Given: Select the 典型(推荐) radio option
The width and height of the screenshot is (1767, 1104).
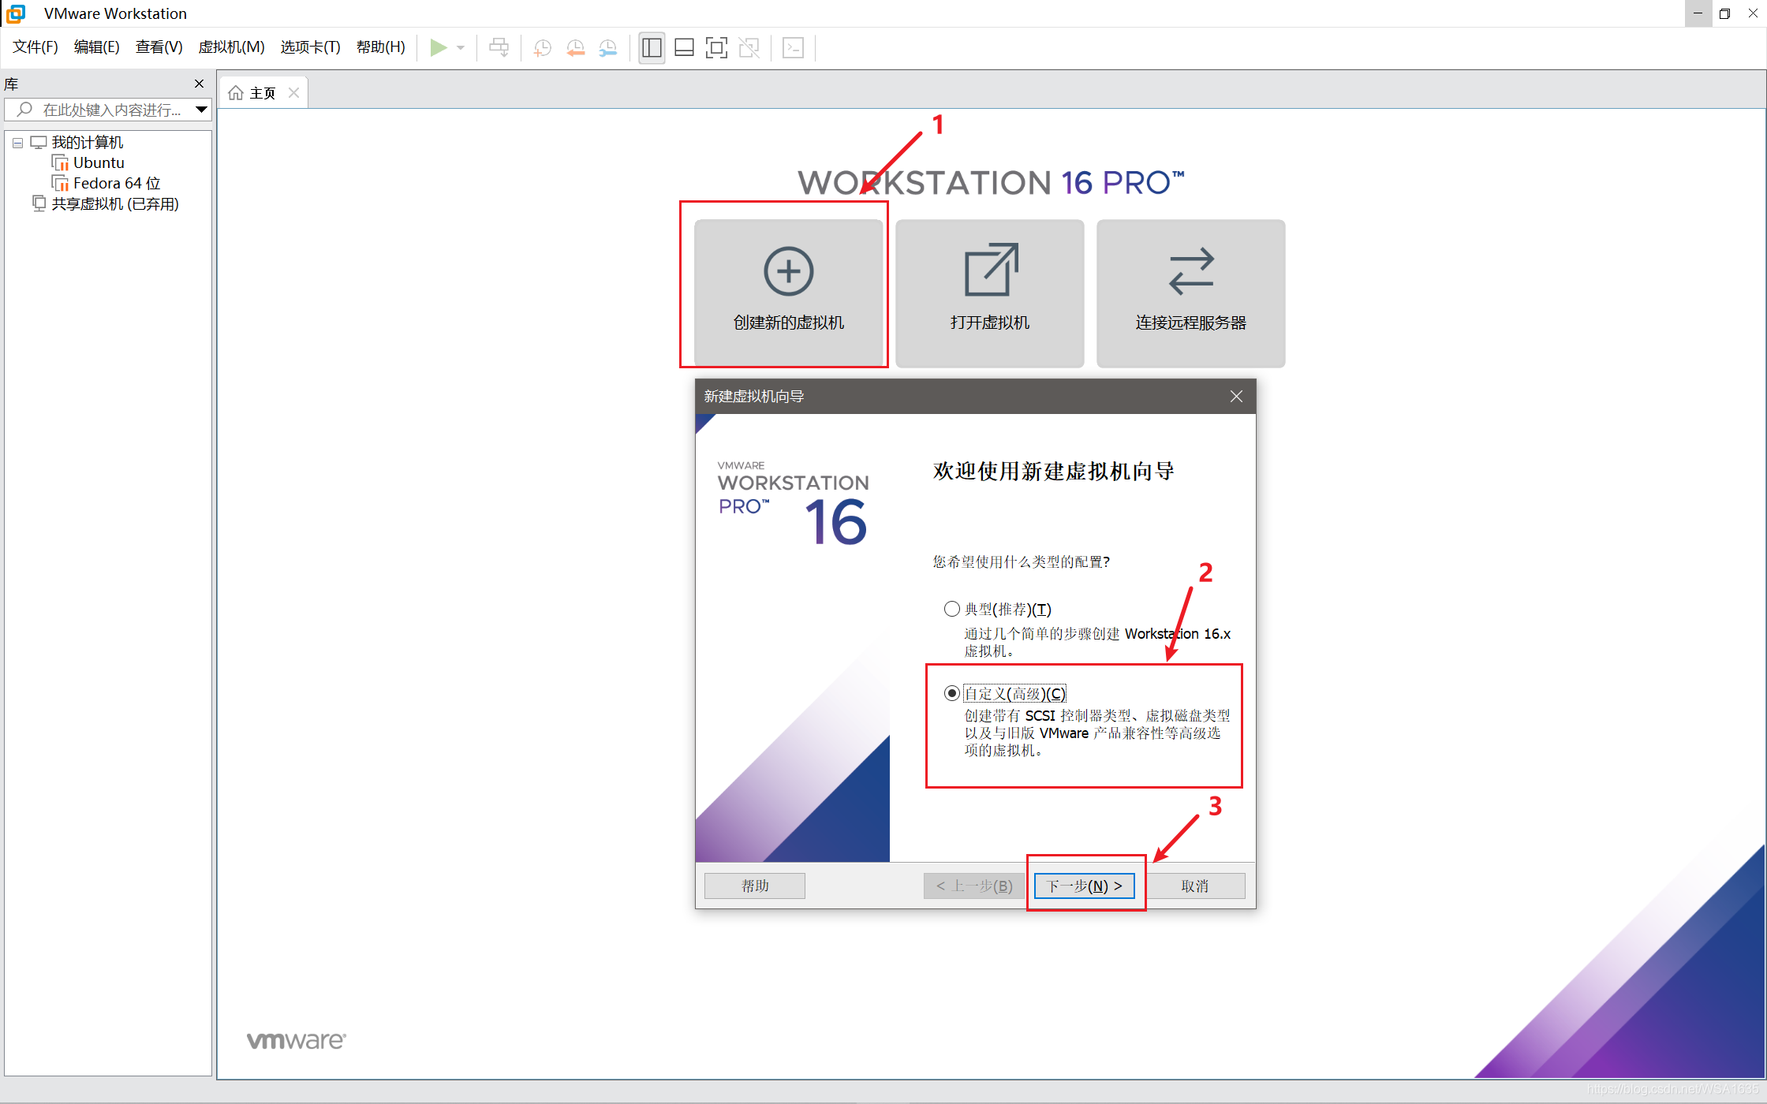Looking at the screenshot, I should [951, 609].
